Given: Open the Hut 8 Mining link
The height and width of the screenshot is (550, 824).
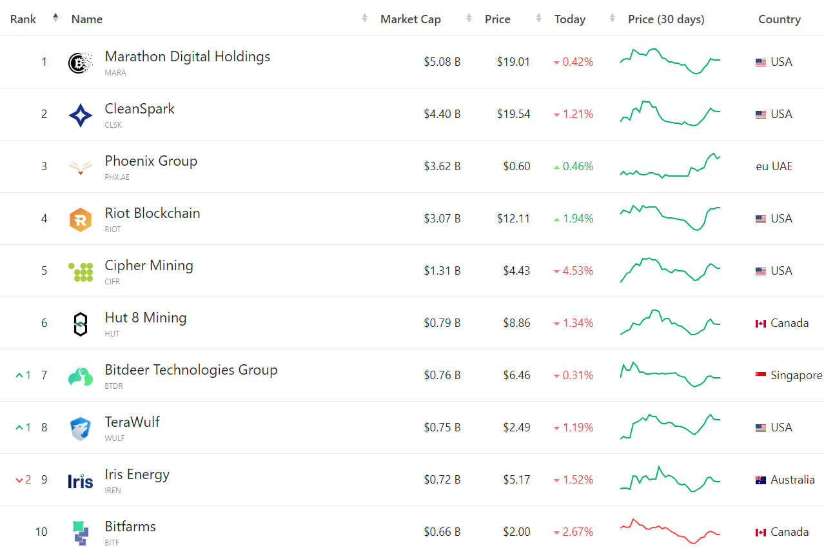Looking at the screenshot, I should click(146, 318).
